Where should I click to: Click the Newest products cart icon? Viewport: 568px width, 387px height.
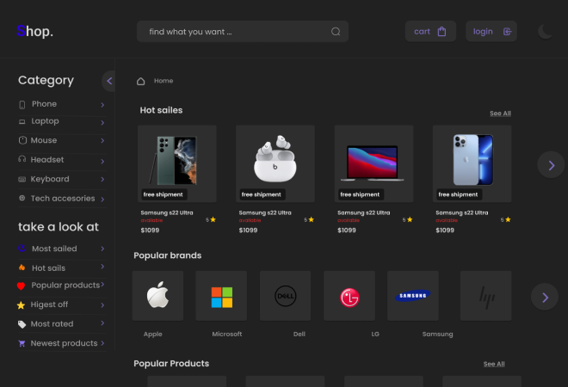[22, 343]
